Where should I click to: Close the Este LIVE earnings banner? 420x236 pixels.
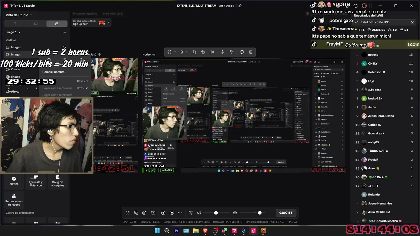coord(412,22)
